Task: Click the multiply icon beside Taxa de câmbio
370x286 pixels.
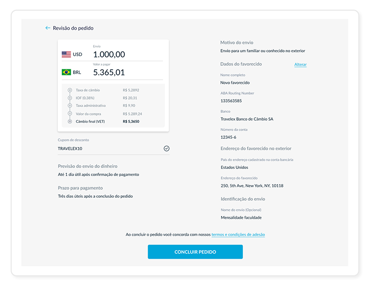Action: [70, 90]
